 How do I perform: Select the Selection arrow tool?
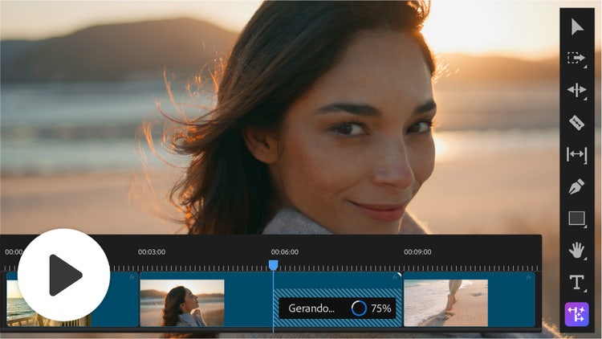(x=576, y=27)
